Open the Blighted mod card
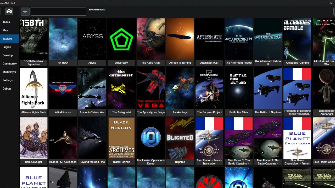Image resolution: width=335 pixels, height=188 pixels. point(180,141)
